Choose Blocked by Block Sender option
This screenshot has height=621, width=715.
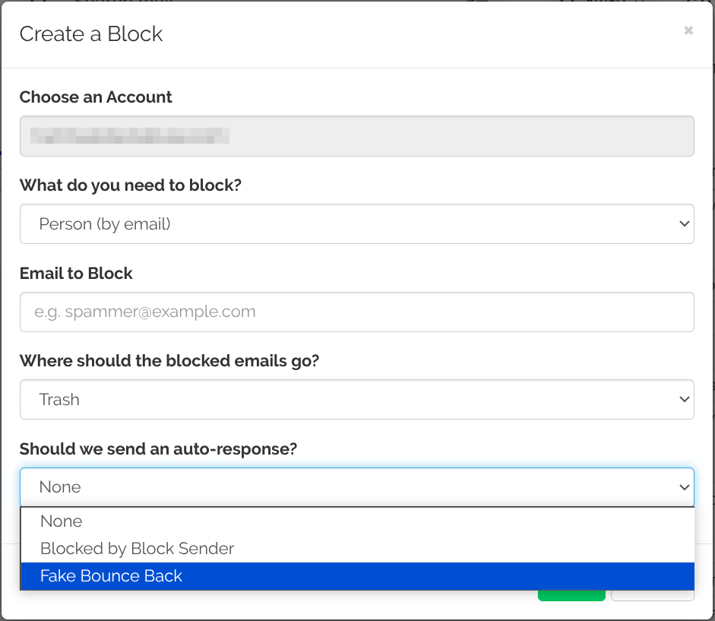pos(138,549)
